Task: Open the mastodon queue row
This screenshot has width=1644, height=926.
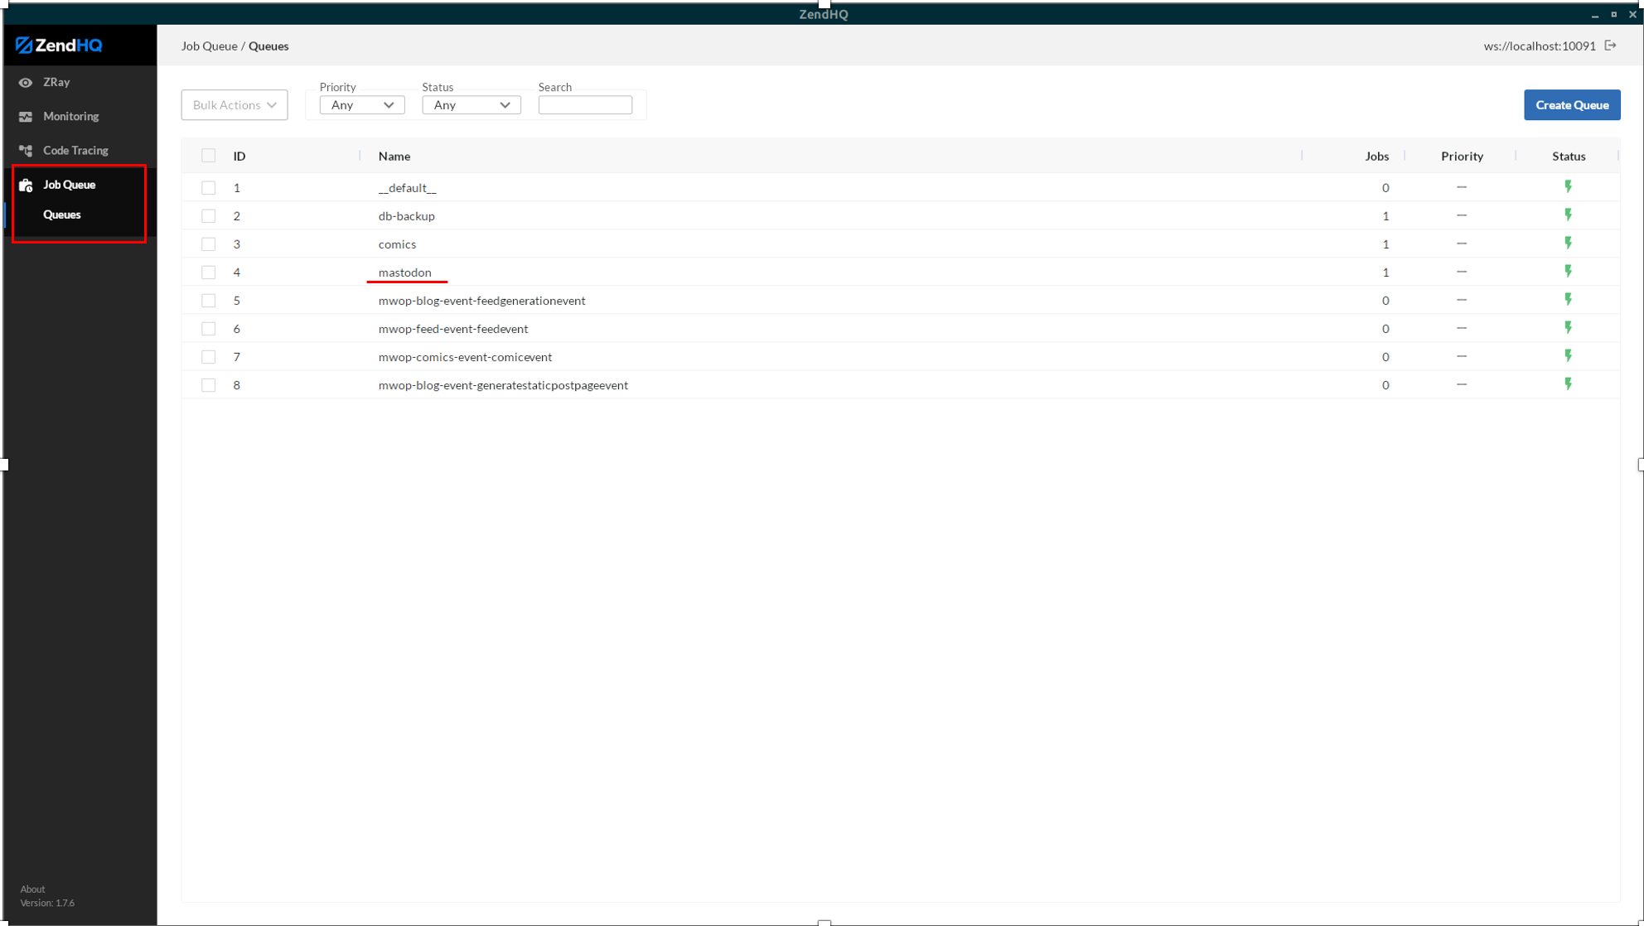Action: tap(405, 272)
